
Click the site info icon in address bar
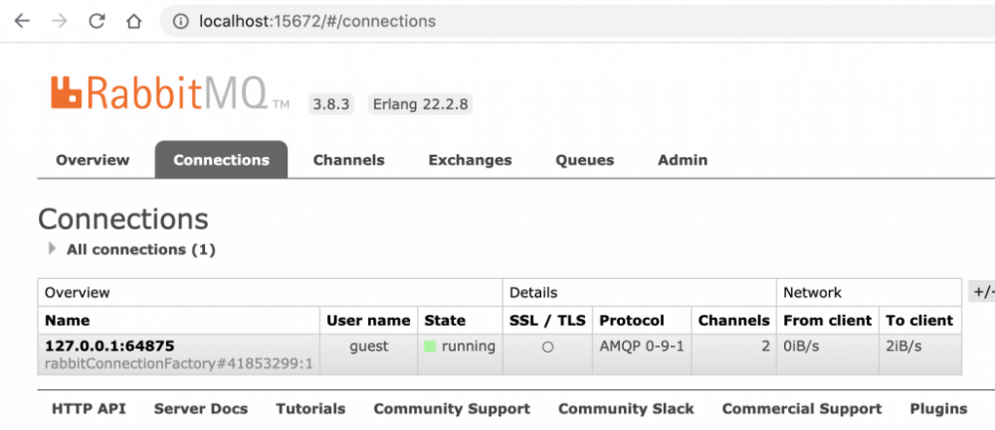pos(180,21)
